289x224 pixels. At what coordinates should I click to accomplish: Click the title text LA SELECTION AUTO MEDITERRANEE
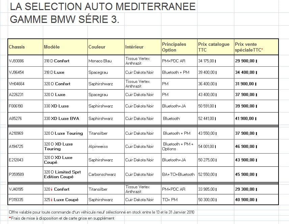(x=102, y=7)
